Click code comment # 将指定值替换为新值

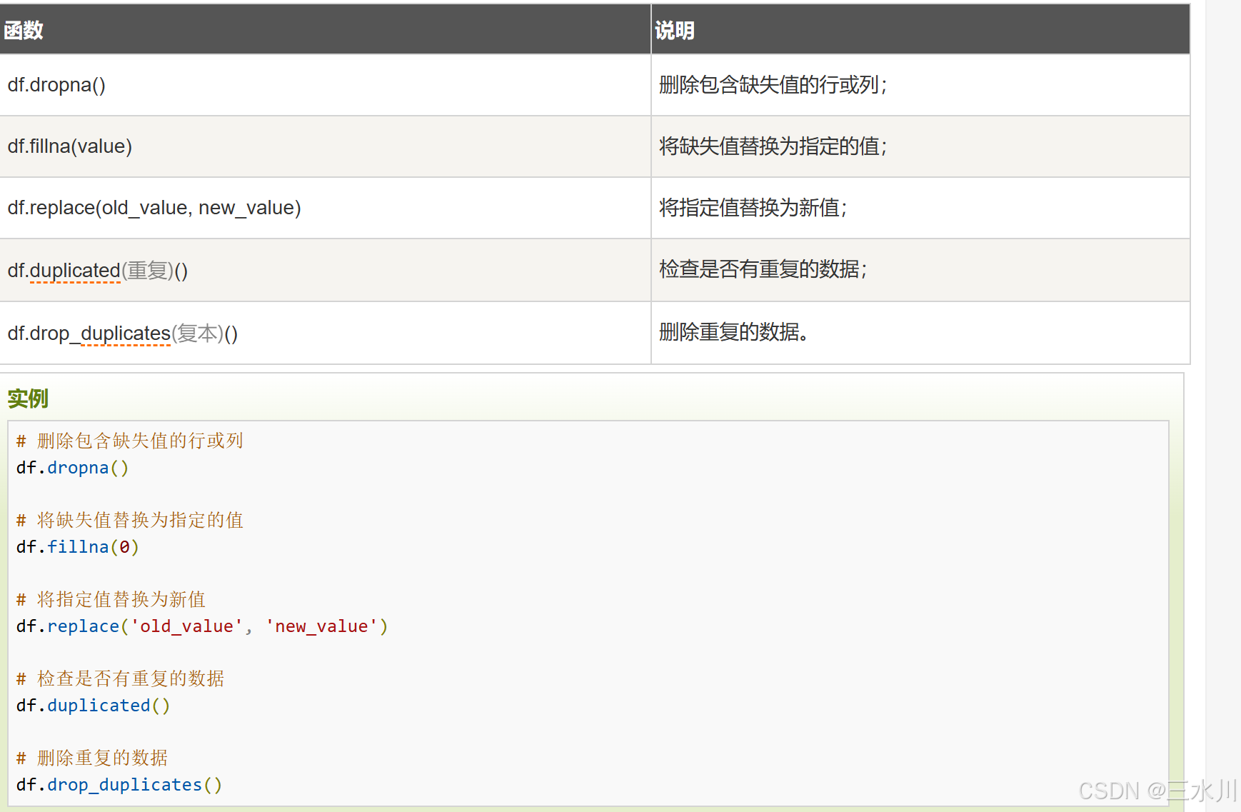pos(111,599)
